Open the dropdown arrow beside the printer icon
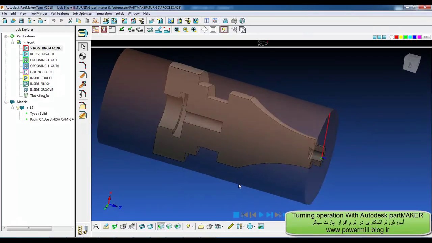The width and height of the screenshot is (432, 243). (45, 21)
